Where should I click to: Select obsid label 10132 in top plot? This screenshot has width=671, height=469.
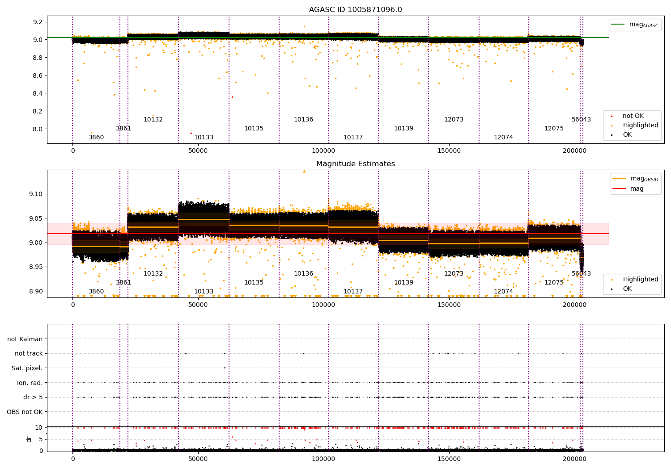153,120
